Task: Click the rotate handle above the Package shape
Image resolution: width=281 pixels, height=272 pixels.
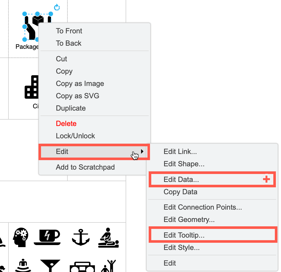Action: point(56,7)
